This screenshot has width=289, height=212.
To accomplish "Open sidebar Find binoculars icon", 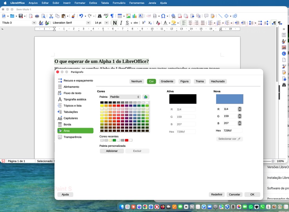I will (284, 85).
